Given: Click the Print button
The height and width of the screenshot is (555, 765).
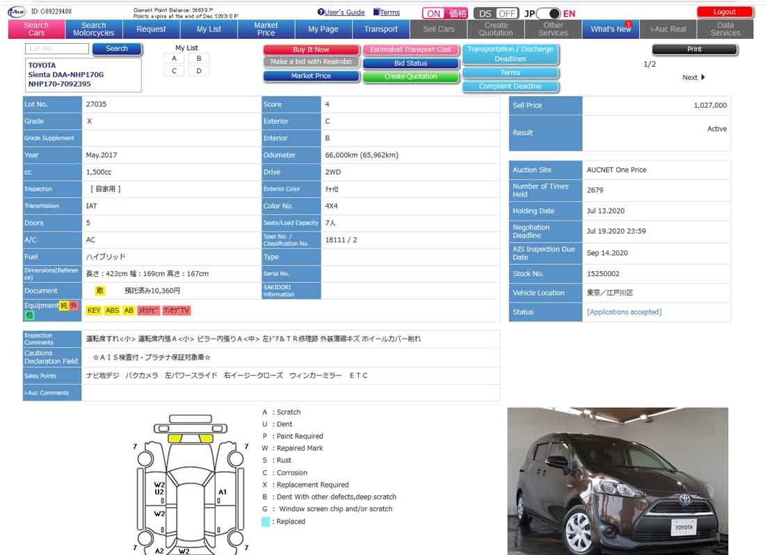Looking at the screenshot, I should point(695,49).
